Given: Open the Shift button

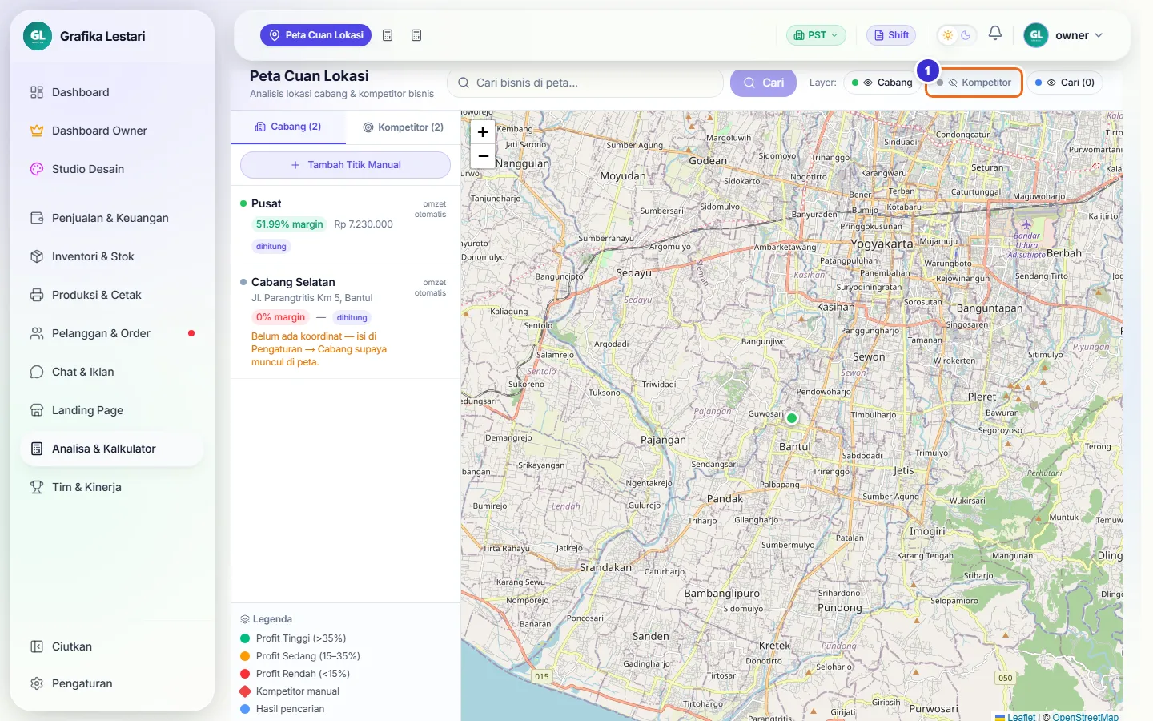Looking at the screenshot, I should (891, 35).
